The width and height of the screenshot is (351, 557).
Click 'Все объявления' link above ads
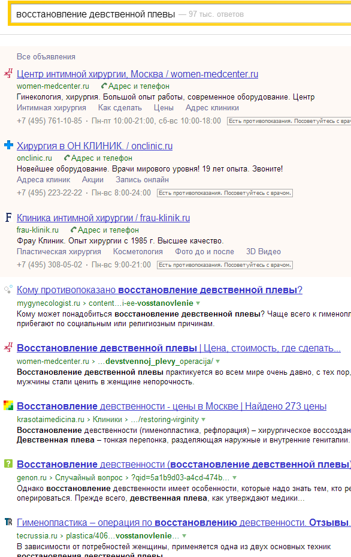46,57
